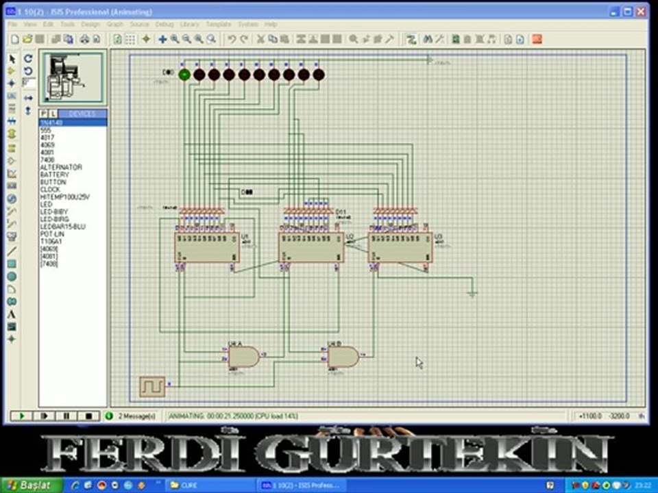The width and height of the screenshot is (658, 493).
Task: Open Search and Tag binoculars tool
Action: 428,40
